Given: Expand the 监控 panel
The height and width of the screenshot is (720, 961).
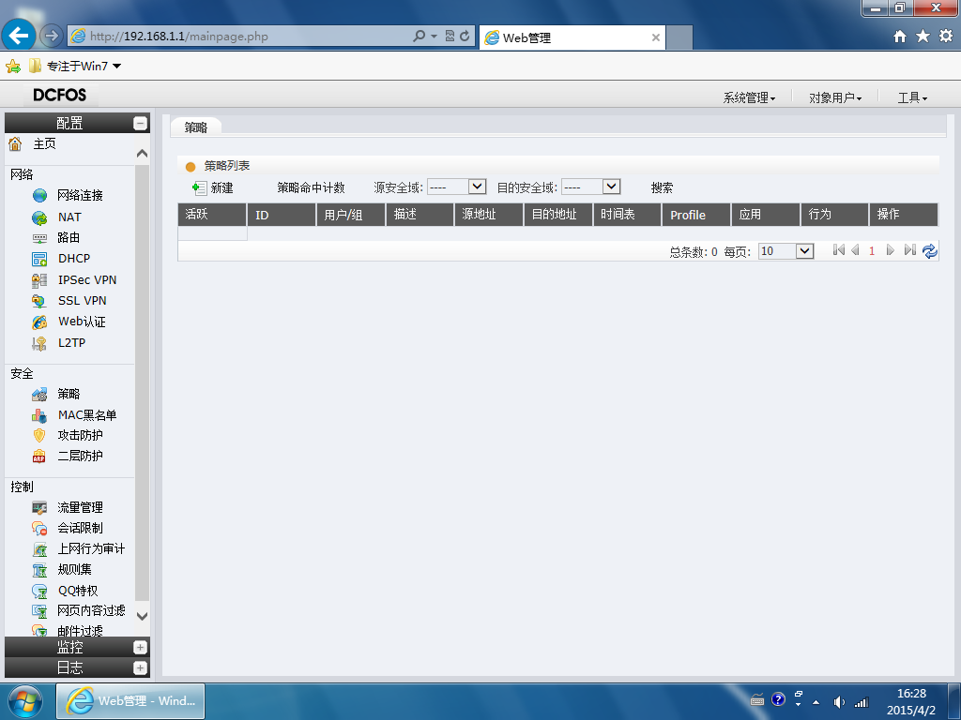Looking at the screenshot, I should 141,647.
